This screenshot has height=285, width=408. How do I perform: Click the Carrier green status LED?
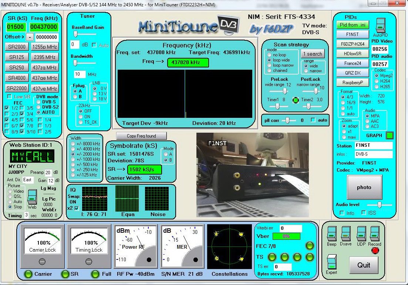[28, 274]
